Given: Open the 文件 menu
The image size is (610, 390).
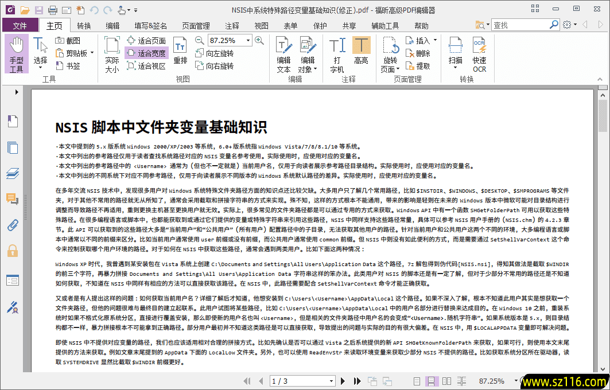Looking at the screenshot, I should pyautogui.click(x=20, y=25).
